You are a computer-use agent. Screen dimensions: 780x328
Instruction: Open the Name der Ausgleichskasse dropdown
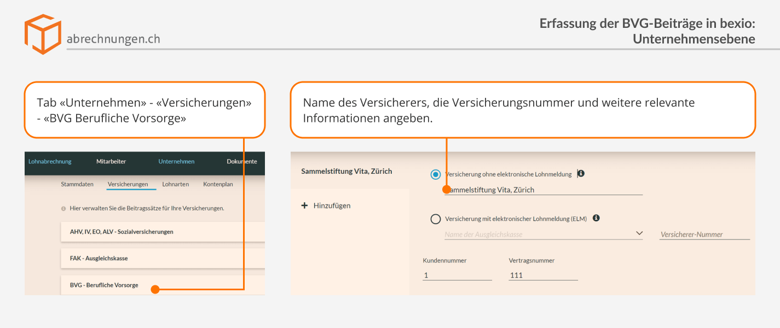point(544,234)
